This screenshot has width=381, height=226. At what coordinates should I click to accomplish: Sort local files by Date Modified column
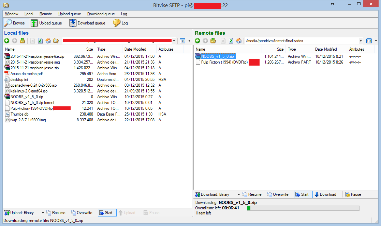click(x=140, y=49)
